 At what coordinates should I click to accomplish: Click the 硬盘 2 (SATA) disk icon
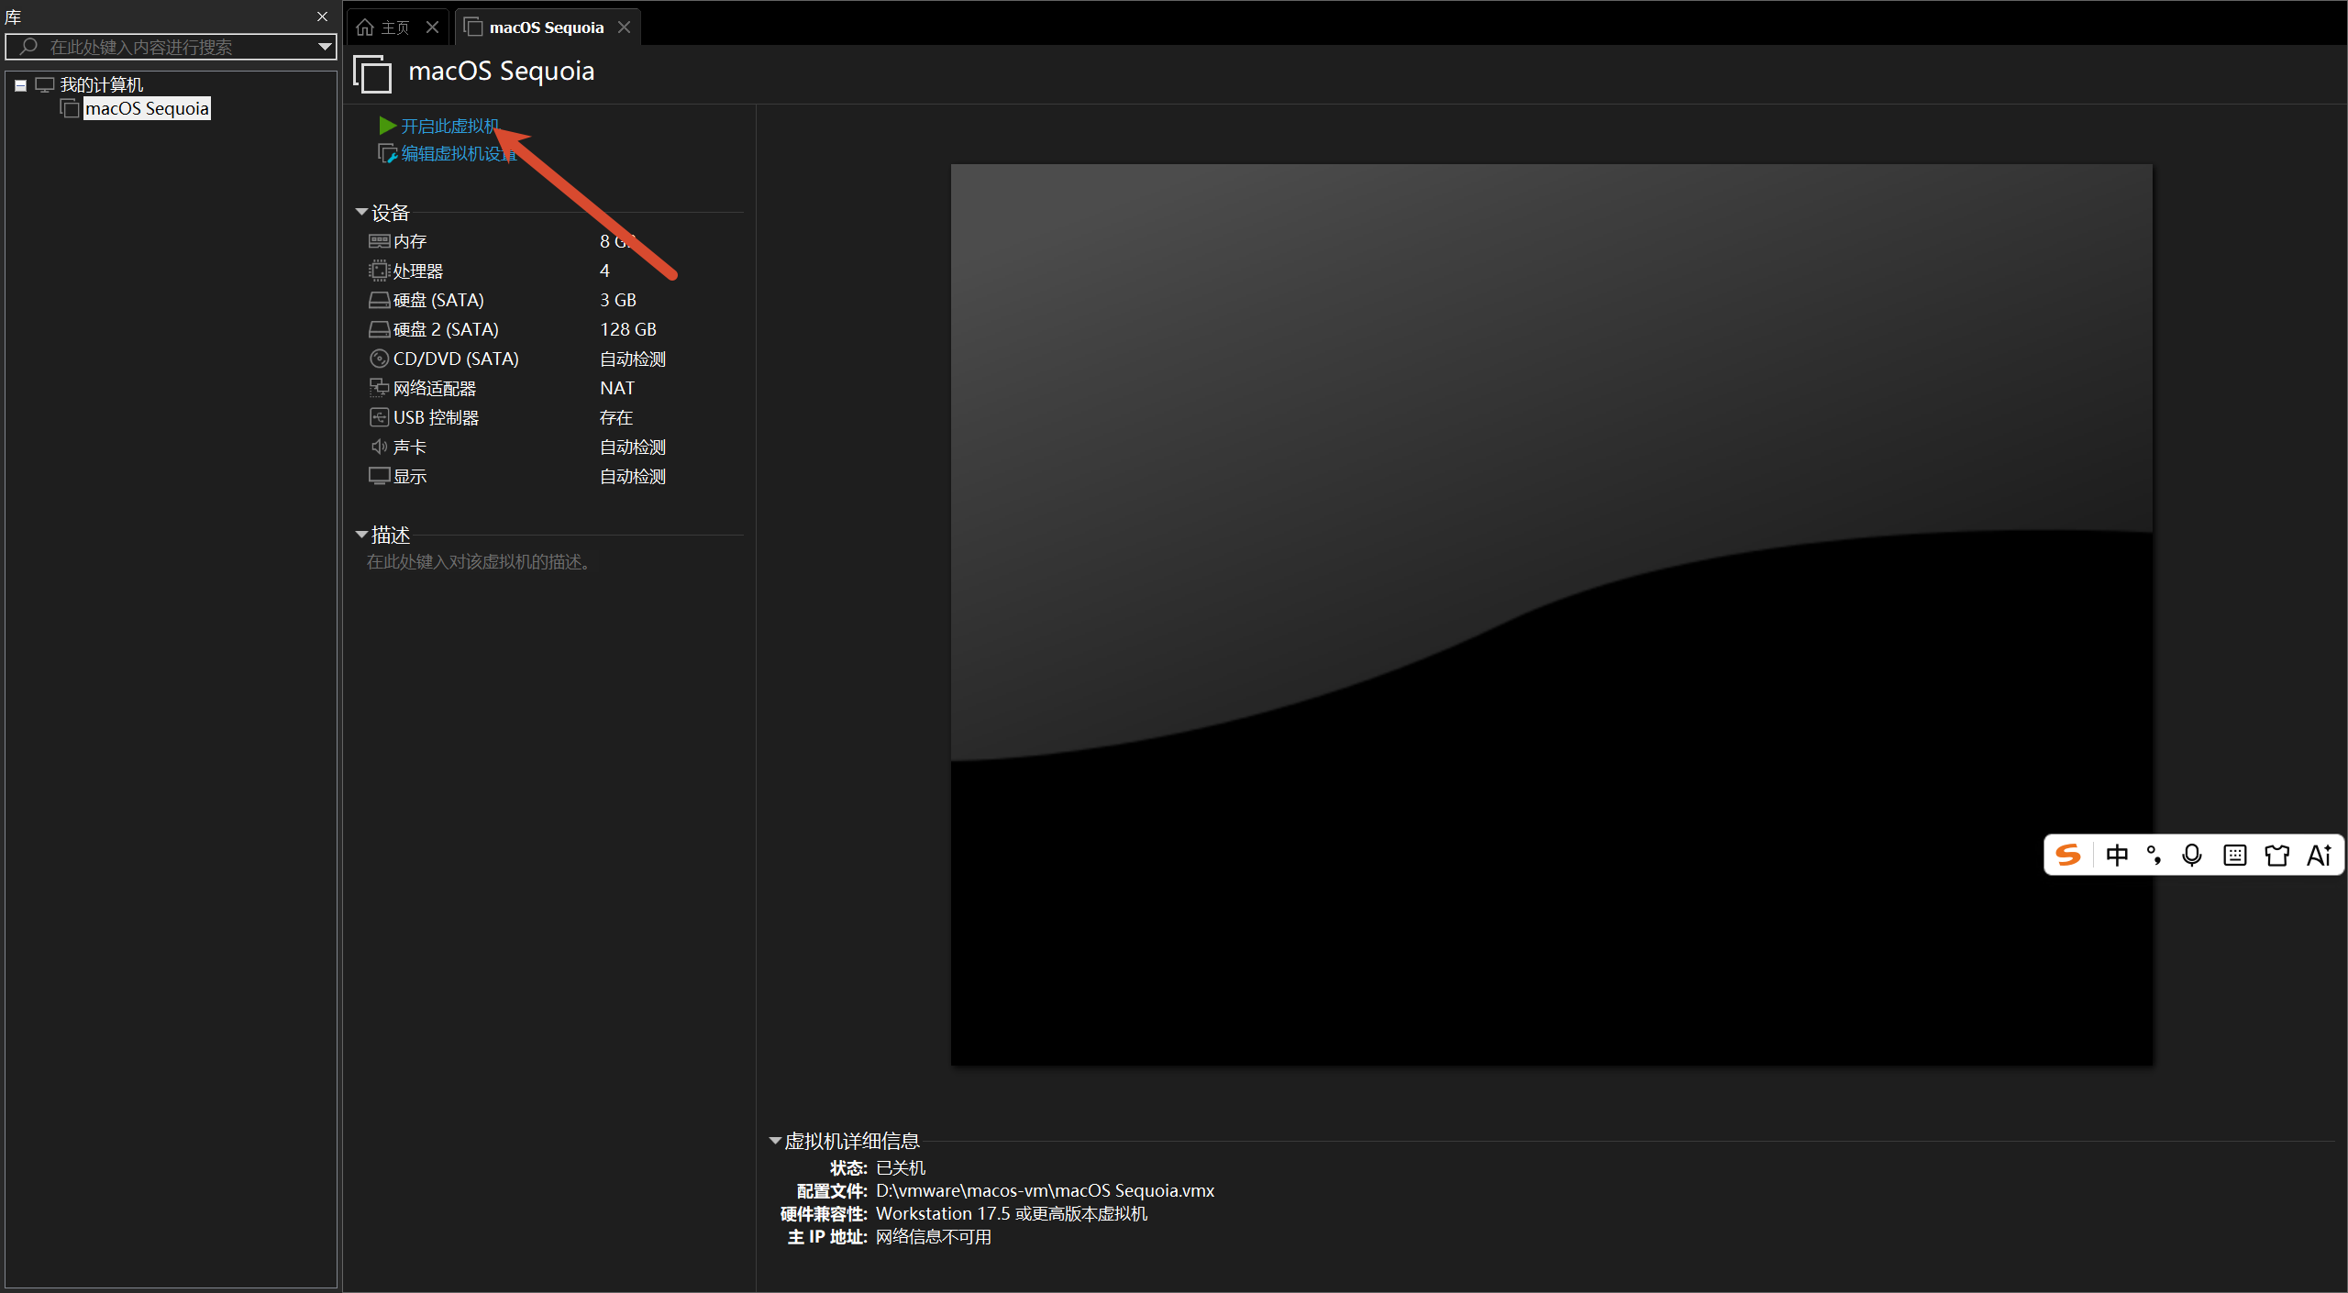379,329
